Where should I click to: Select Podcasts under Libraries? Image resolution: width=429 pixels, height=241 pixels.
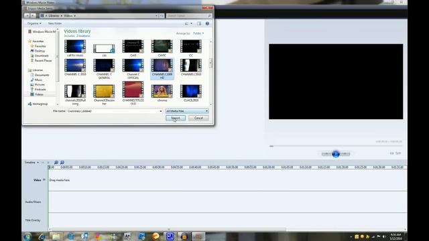click(38, 90)
